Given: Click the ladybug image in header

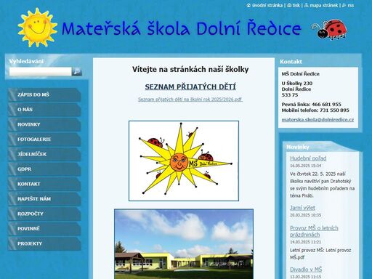Looking at the screenshot, I should (x=330, y=30).
